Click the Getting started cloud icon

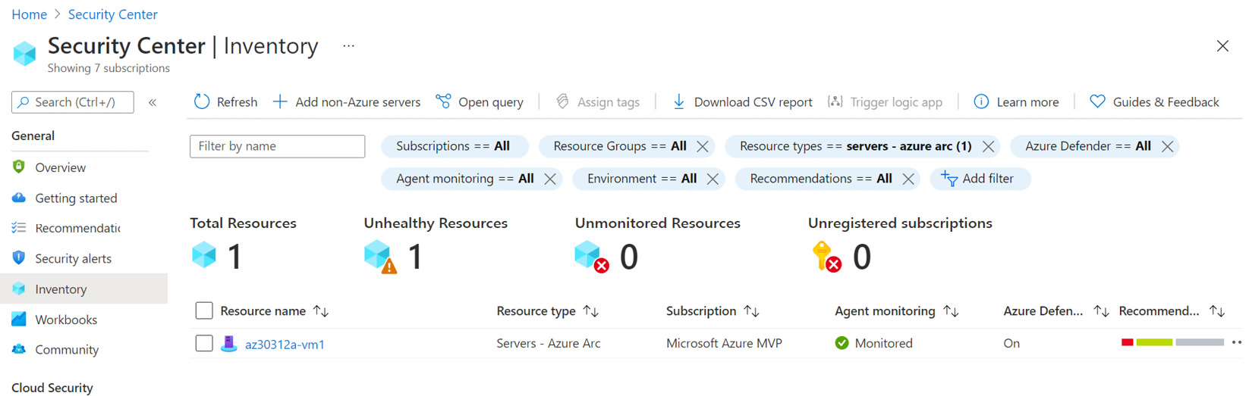[x=19, y=198]
